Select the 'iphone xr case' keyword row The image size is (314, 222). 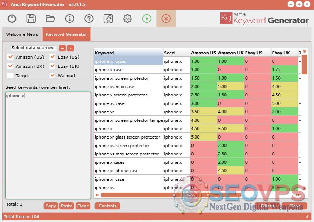click(128, 179)
